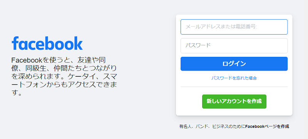Viewport: 308px width, 139px height.
Task: Click the bold Facebook word below the card
Action: pos(255,126)
